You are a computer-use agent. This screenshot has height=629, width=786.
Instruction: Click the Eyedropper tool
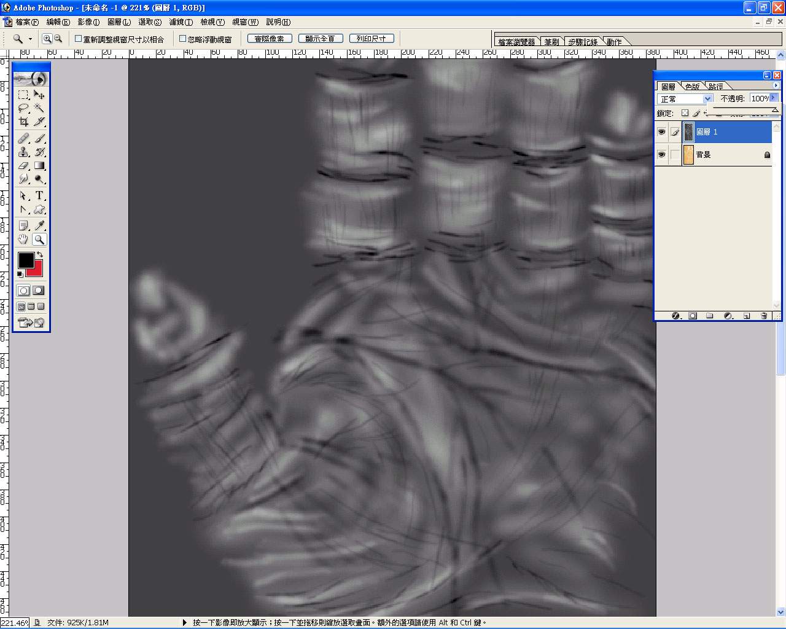(x=39, y=225)
